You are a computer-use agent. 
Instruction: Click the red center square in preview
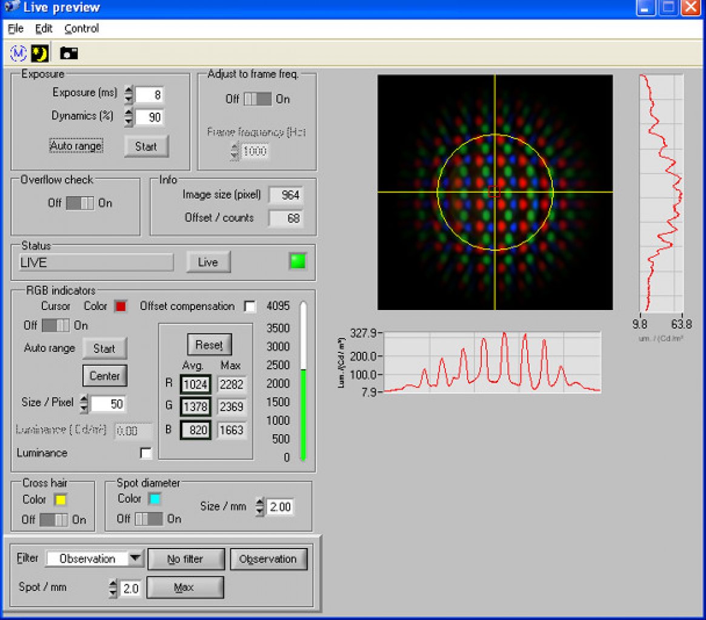(495, 192)
